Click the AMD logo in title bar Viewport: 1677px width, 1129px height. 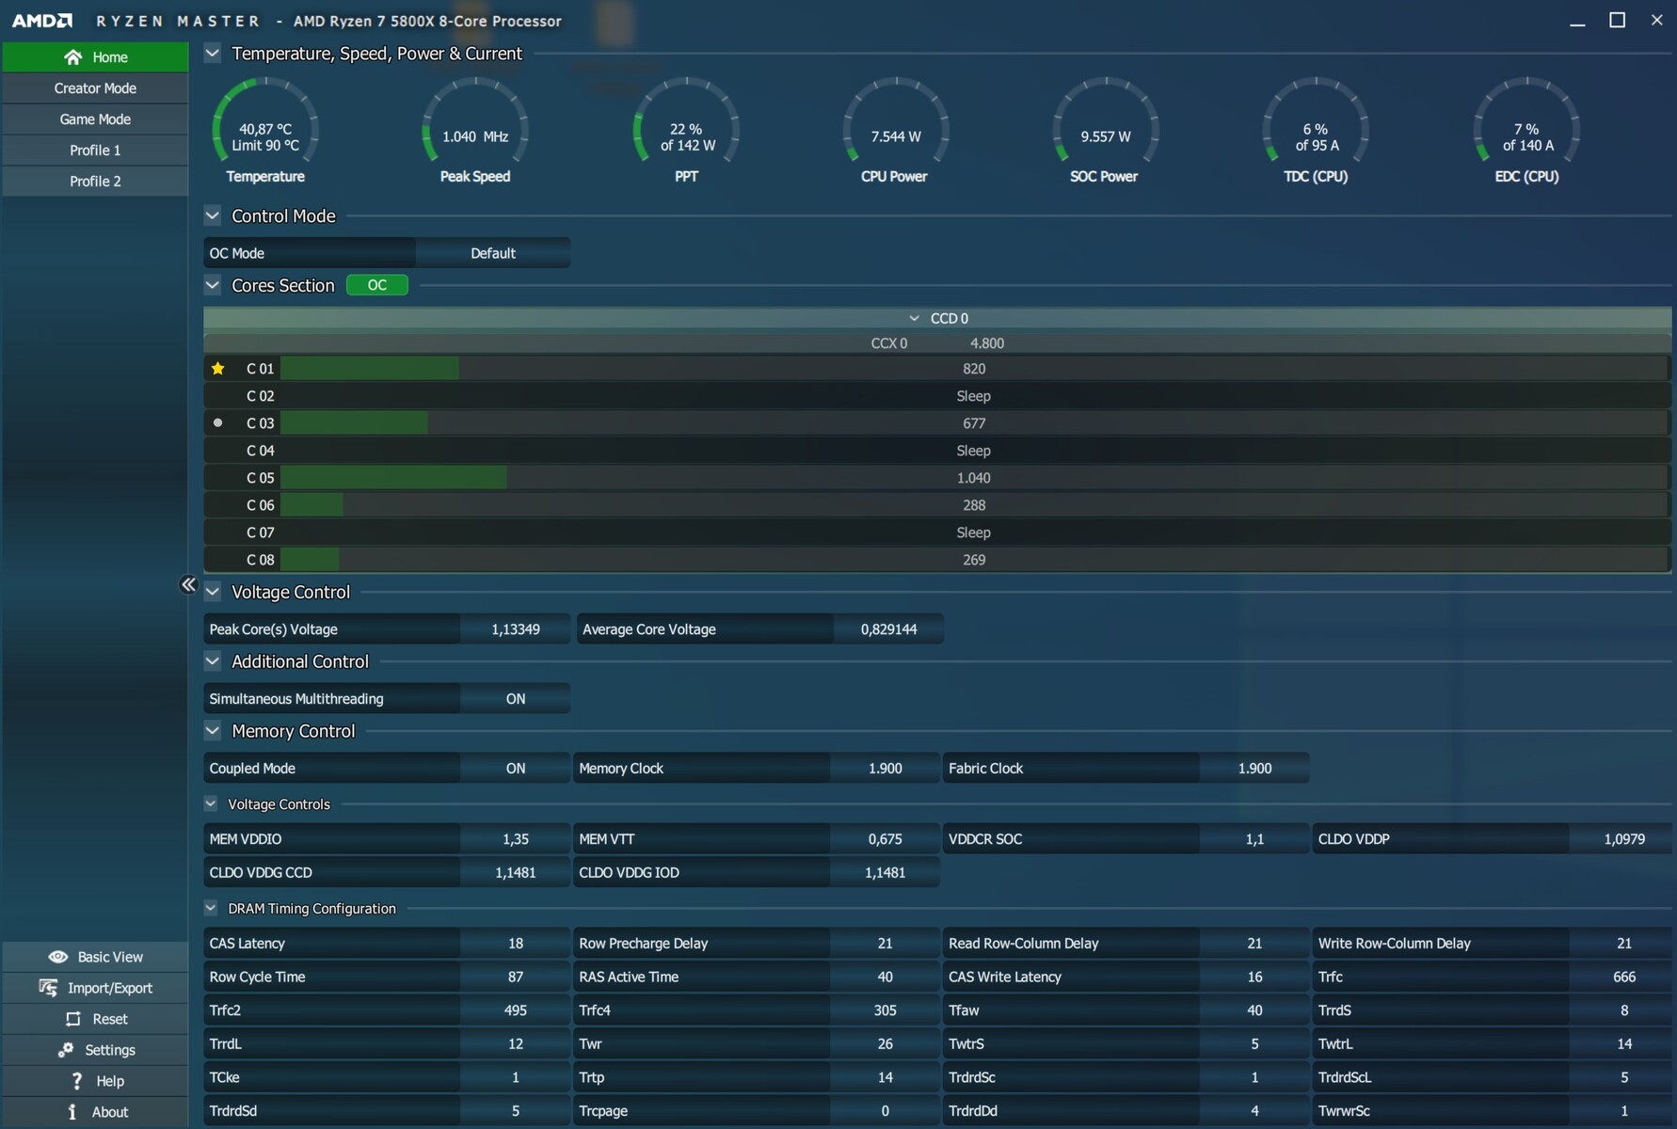point(42,21)
